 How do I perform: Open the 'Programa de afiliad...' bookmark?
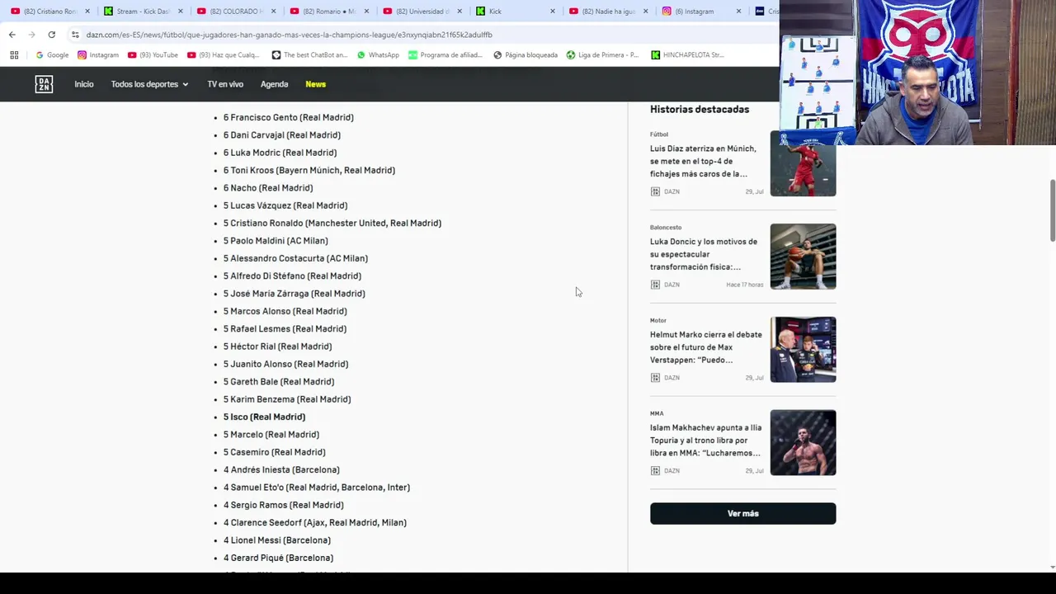pos(446,55)
